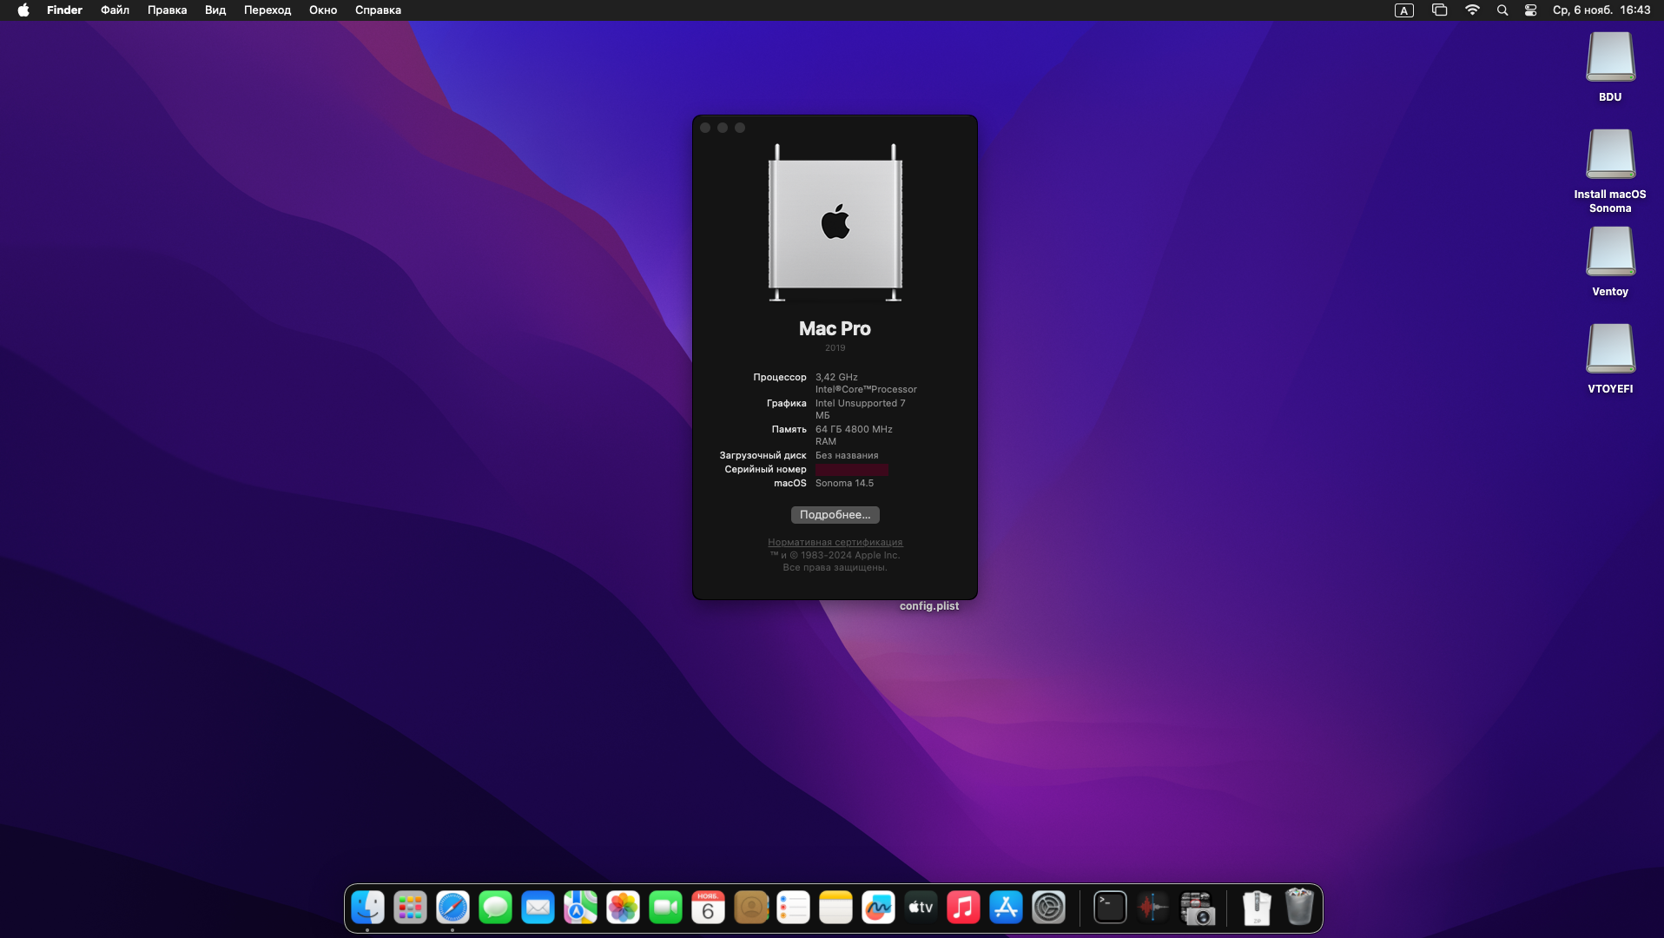1664x938 pixels.
Task: Open Voice Memos waveform app in Dock
Action: (x=1152, y=908)
